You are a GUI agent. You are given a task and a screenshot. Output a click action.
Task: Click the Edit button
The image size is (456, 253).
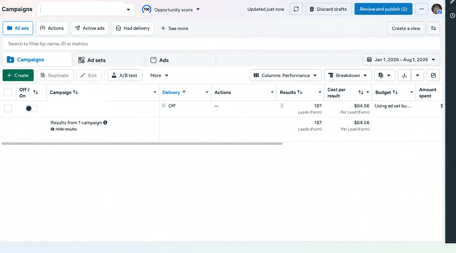pyautogui.click(x=89, y=75)
